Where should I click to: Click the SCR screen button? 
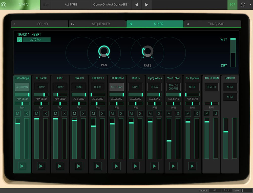pos(232,5)
